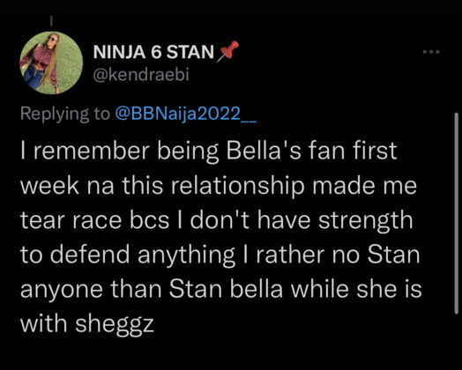Click the 'Replying to' label
Viewport: 462px width, 370px height.
pos(65,114)
